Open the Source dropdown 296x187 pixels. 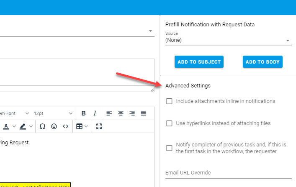click(x=227, y=41)
